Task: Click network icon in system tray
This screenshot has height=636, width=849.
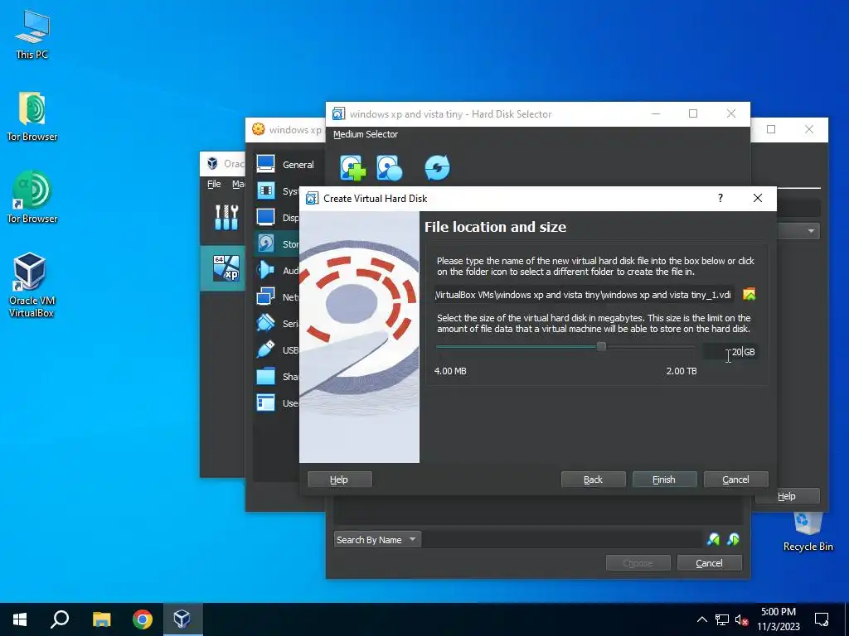Action: click(722, 619)
